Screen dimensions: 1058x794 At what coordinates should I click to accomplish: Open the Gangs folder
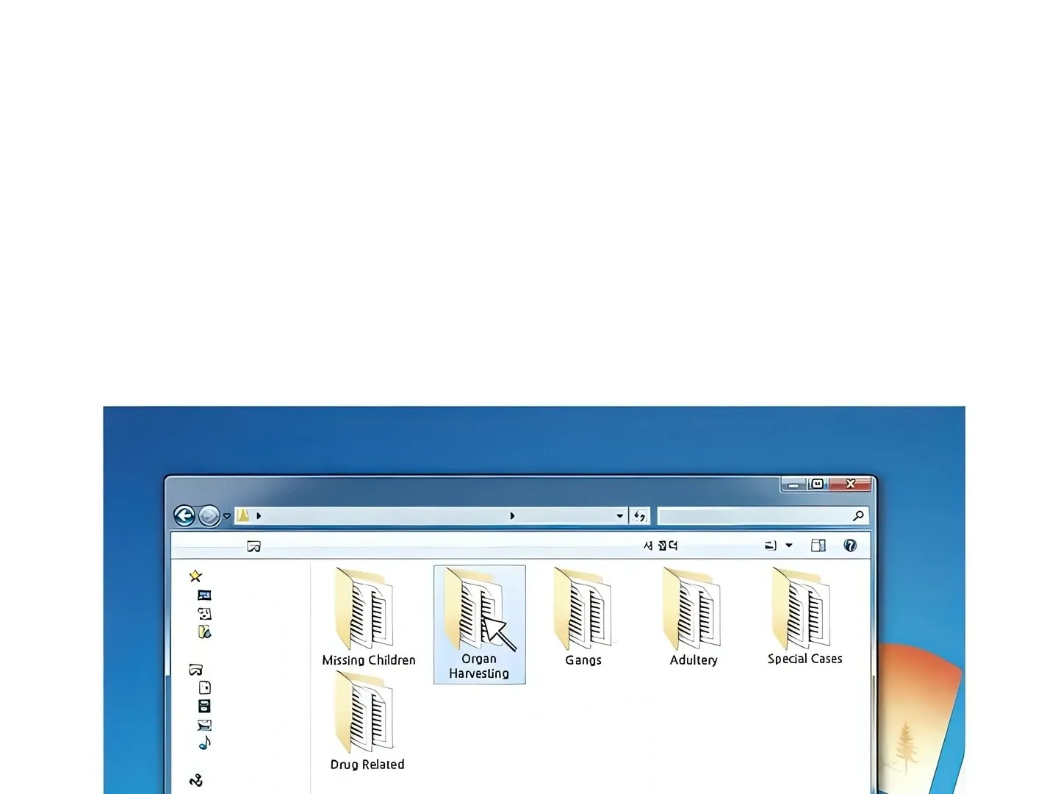[583, 617]
